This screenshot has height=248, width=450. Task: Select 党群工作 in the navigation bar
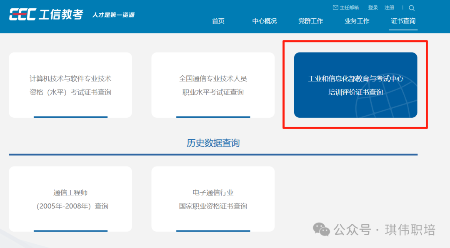[x=310, y=21]
